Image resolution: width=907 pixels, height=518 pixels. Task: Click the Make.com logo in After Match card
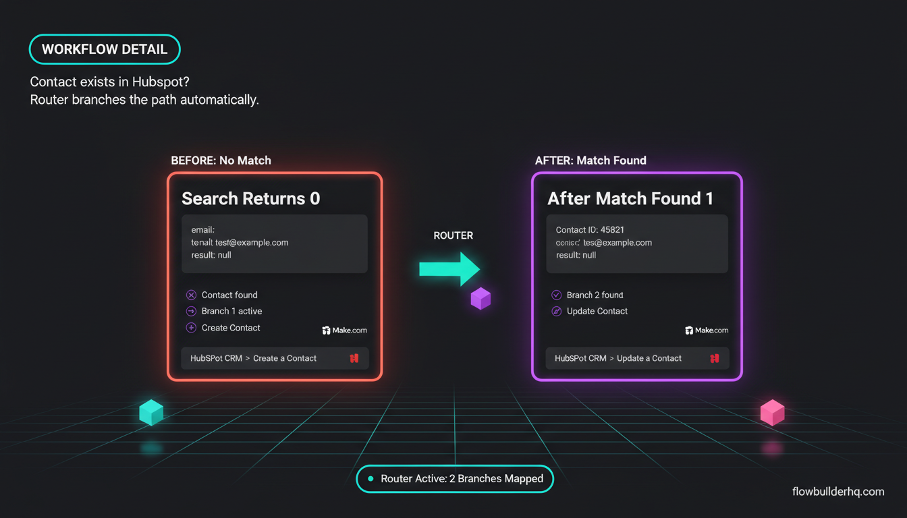(x=707, y=330)
